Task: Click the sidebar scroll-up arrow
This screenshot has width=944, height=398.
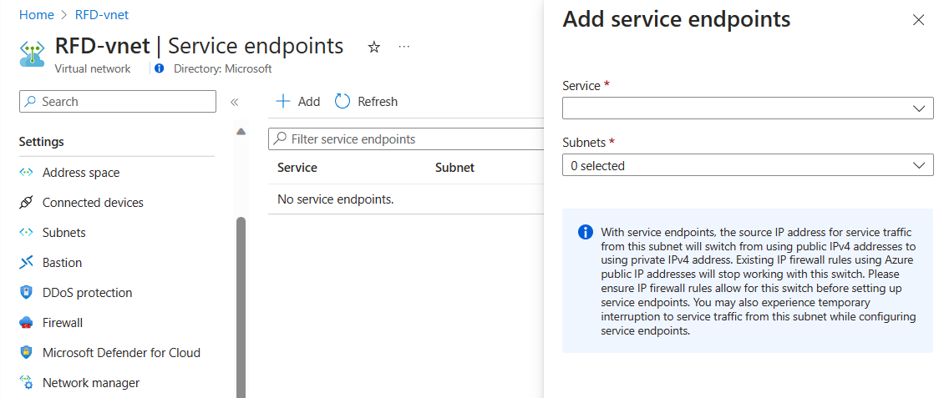Action: [241, 132]
